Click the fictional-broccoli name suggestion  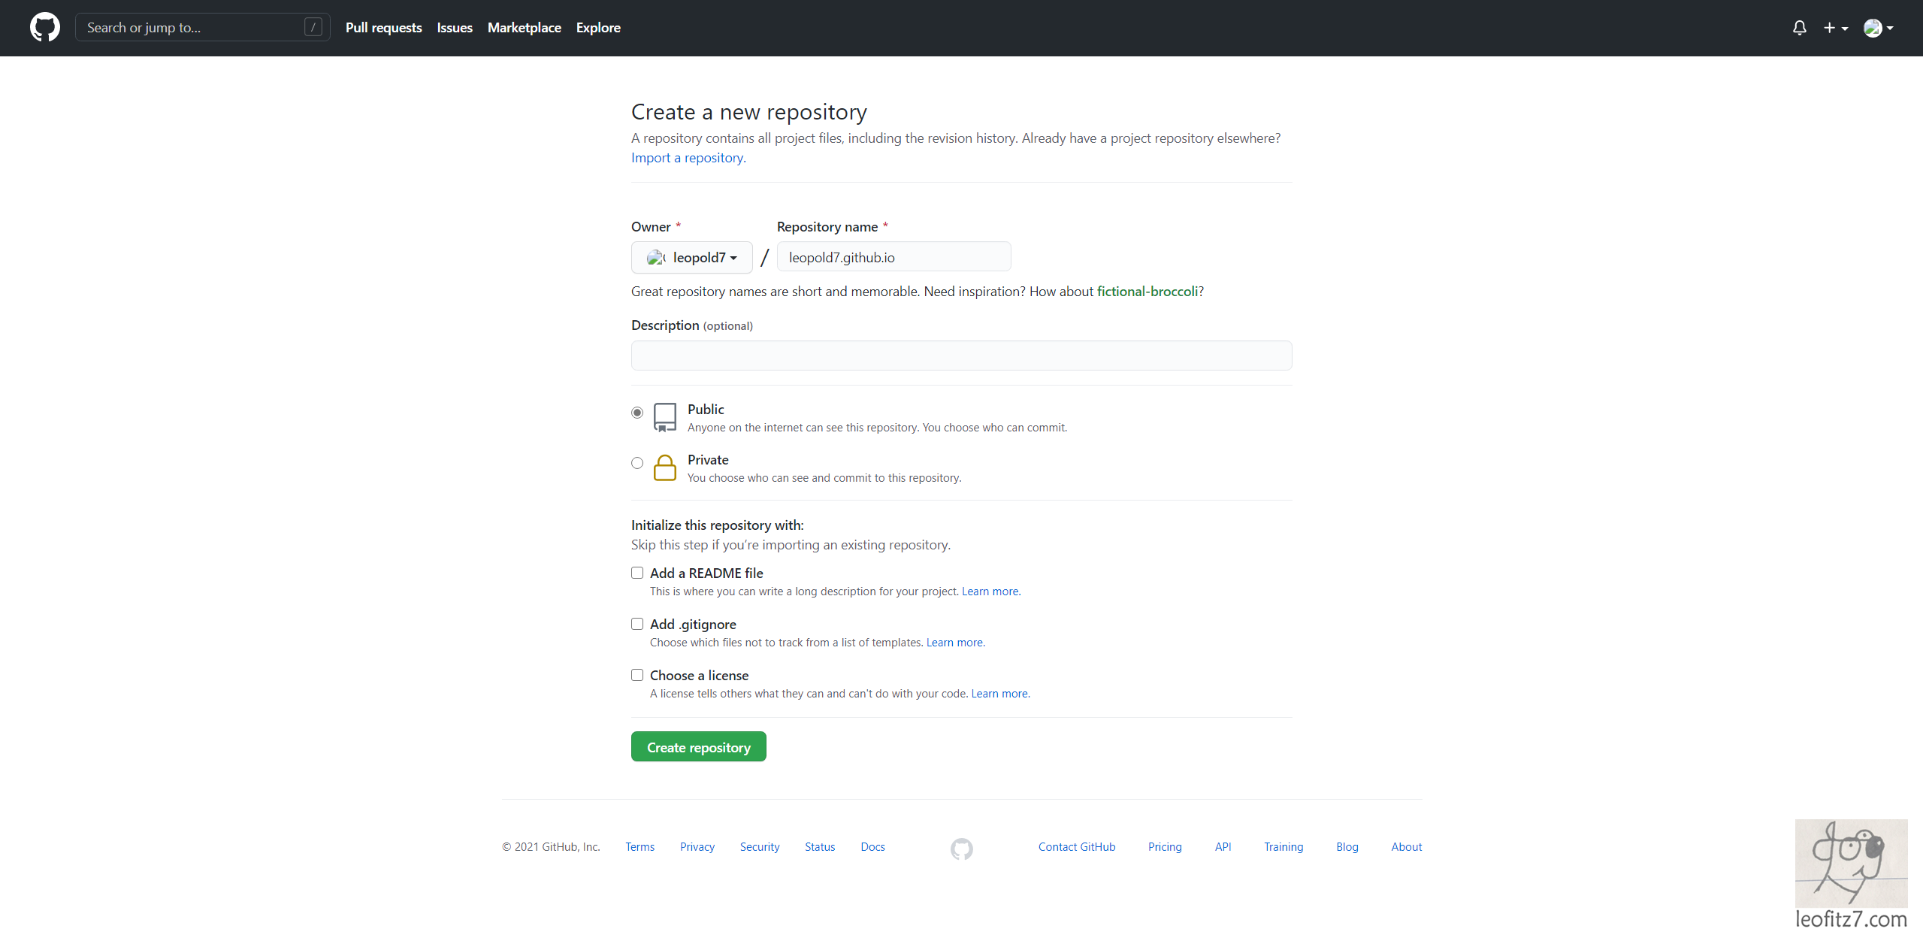coord(1147,291)
